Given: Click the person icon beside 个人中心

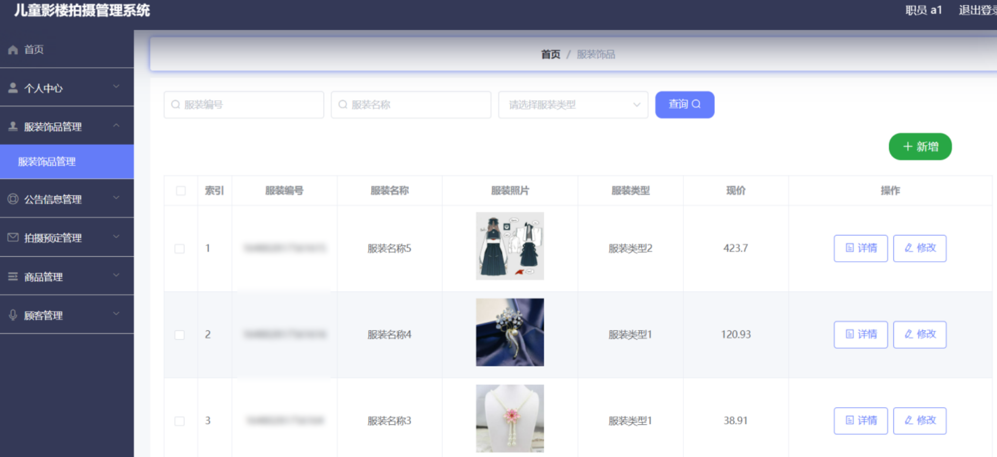Looking at the screenshot, I should point(13,88).
